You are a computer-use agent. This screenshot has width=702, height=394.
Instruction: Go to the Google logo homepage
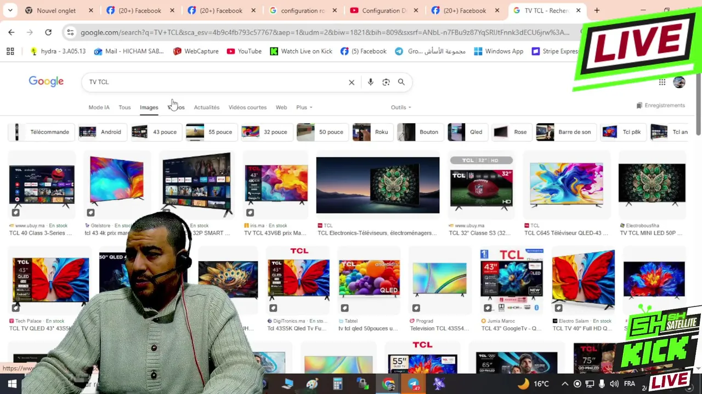coord(46,82)
